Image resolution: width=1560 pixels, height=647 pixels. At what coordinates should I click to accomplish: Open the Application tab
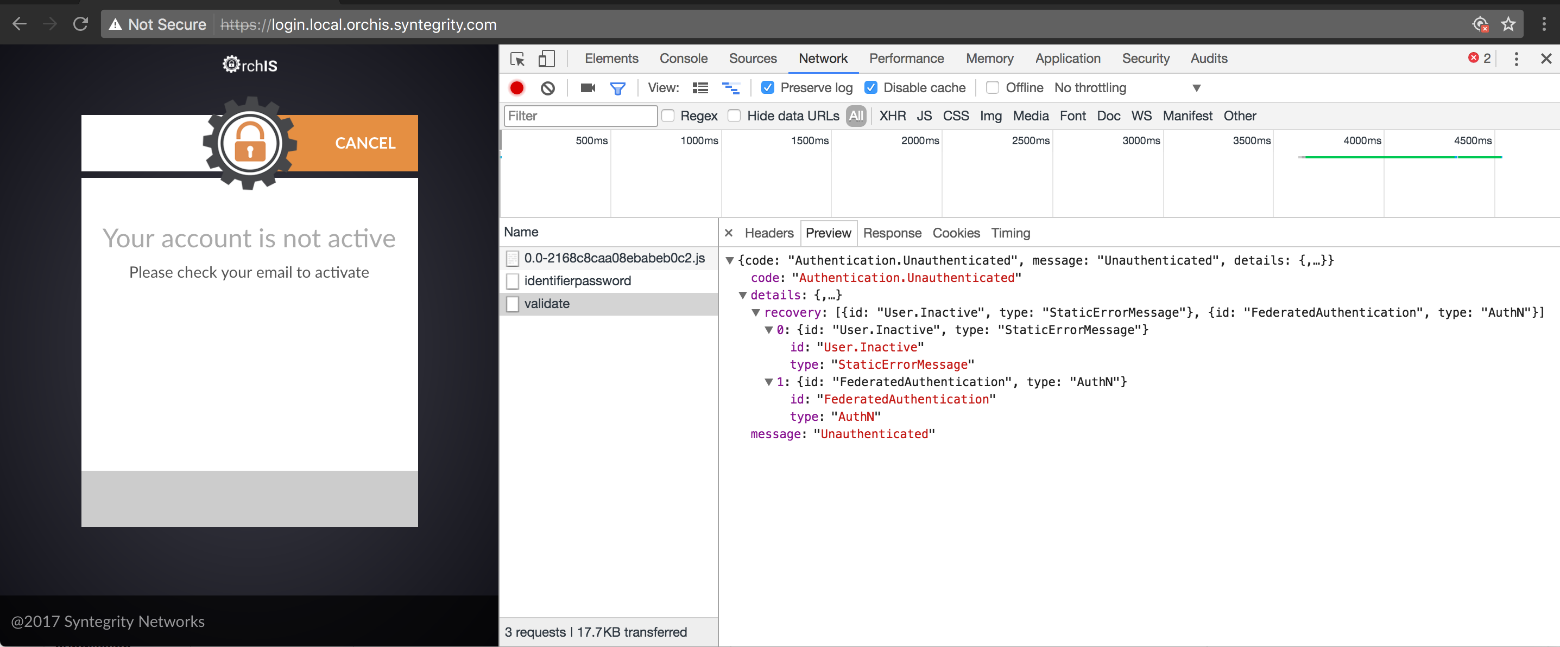click(x=1068, y=59)
